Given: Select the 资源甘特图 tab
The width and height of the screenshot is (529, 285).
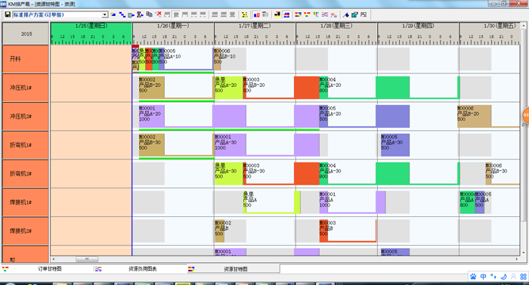Looking at the screenshot, I should coord(236,269).
